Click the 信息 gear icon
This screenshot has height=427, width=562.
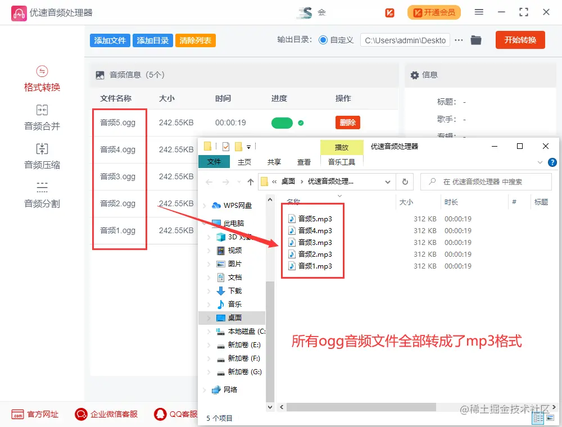pos(415,75)
